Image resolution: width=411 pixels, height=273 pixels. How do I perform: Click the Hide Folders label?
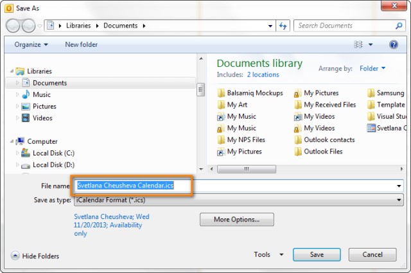[x=40, y=256]
